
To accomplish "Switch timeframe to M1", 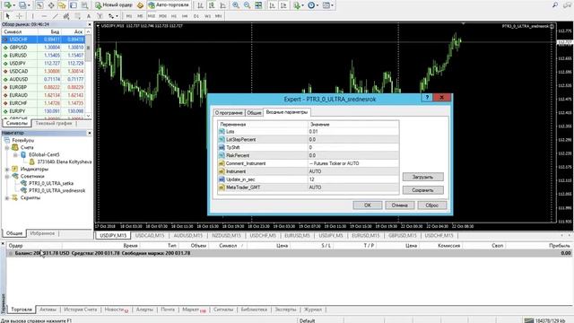I will coord(129,16).
